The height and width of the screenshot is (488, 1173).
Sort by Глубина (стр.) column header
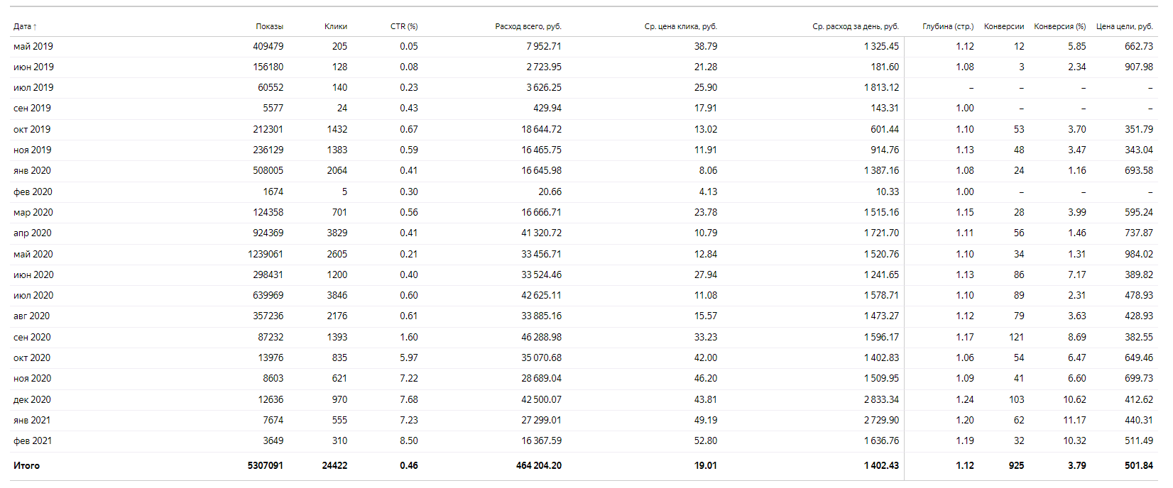pyautogui.click(x=947, y=27)
